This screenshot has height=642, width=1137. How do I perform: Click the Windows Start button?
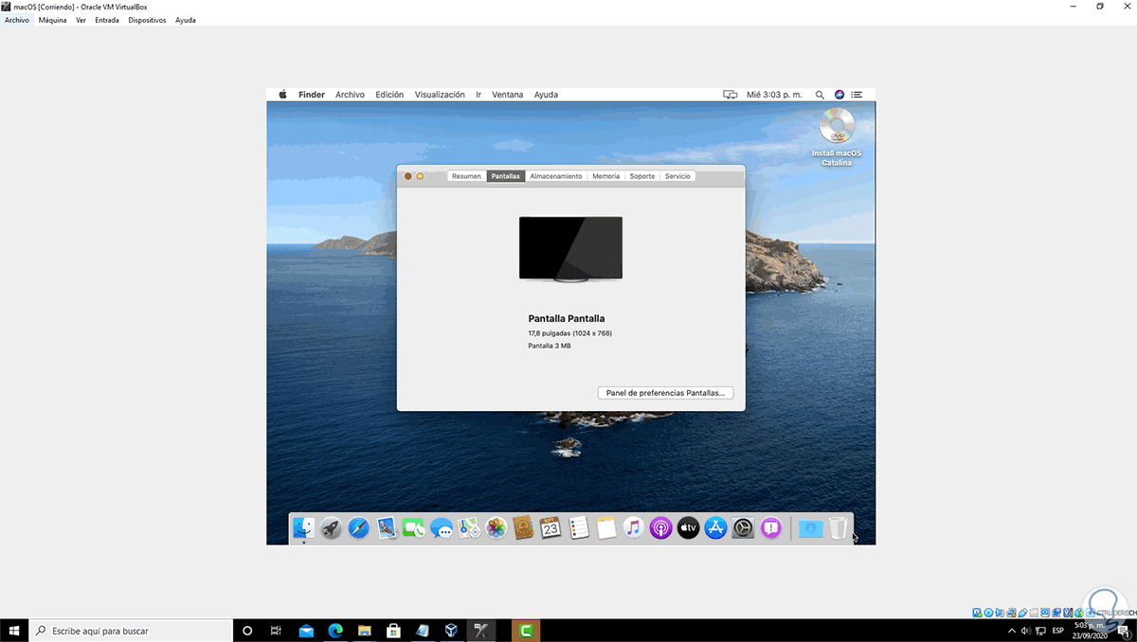pos(14,631)
